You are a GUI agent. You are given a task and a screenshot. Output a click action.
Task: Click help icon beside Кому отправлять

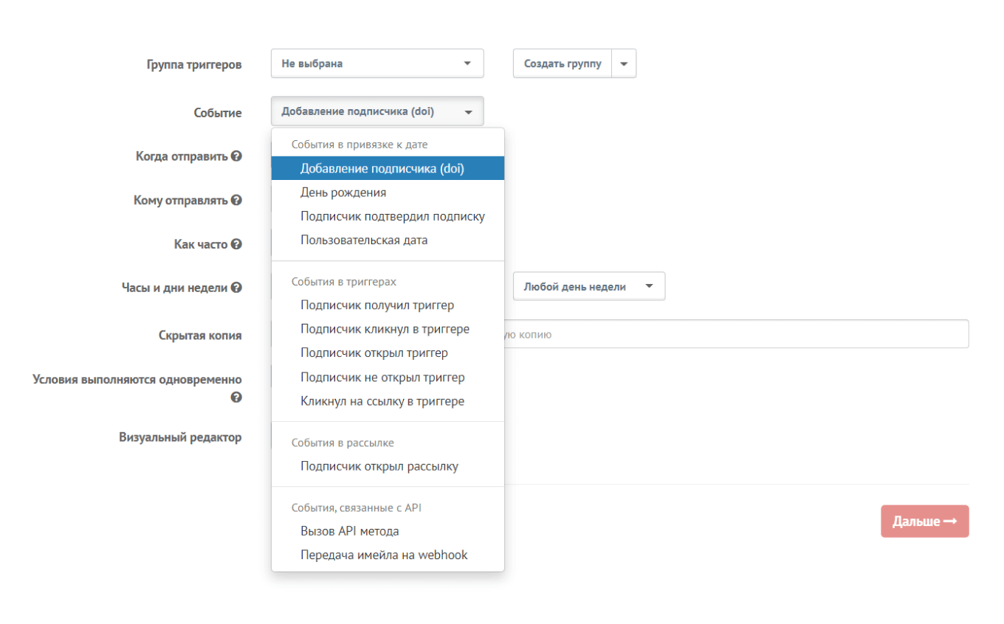coord(236,200)
